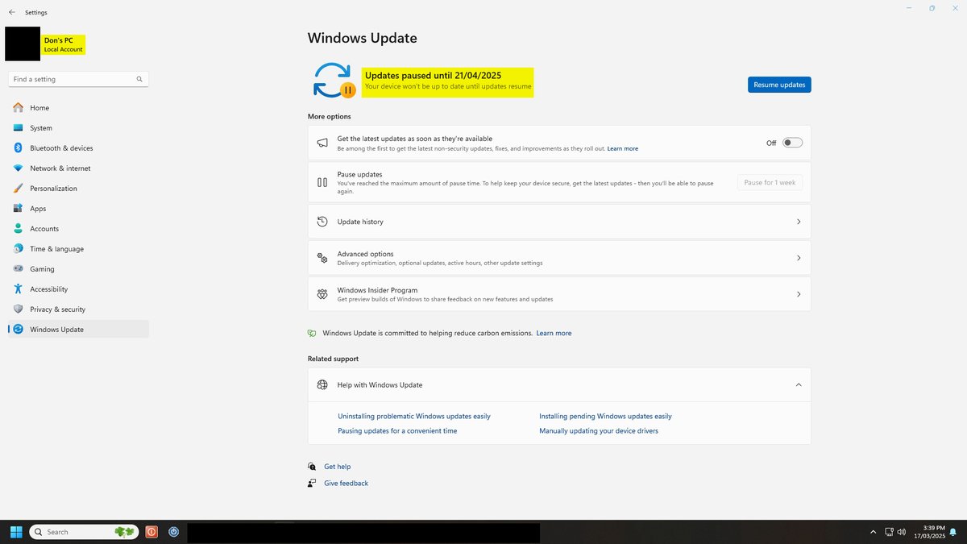
Task: Expand the Windows Insider Program chevron
Action: [x=799, y=293]
